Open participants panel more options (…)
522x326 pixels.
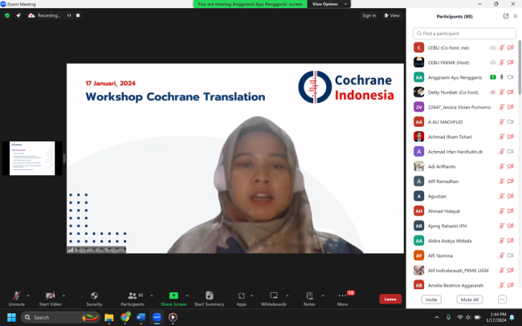502,300
